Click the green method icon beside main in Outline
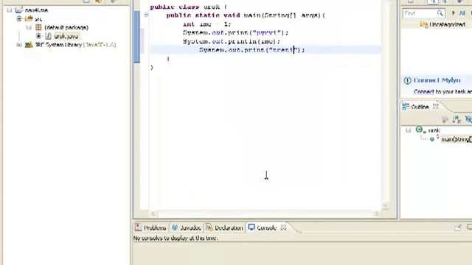Screen dimensions: 472x265 tap(432, 139)
